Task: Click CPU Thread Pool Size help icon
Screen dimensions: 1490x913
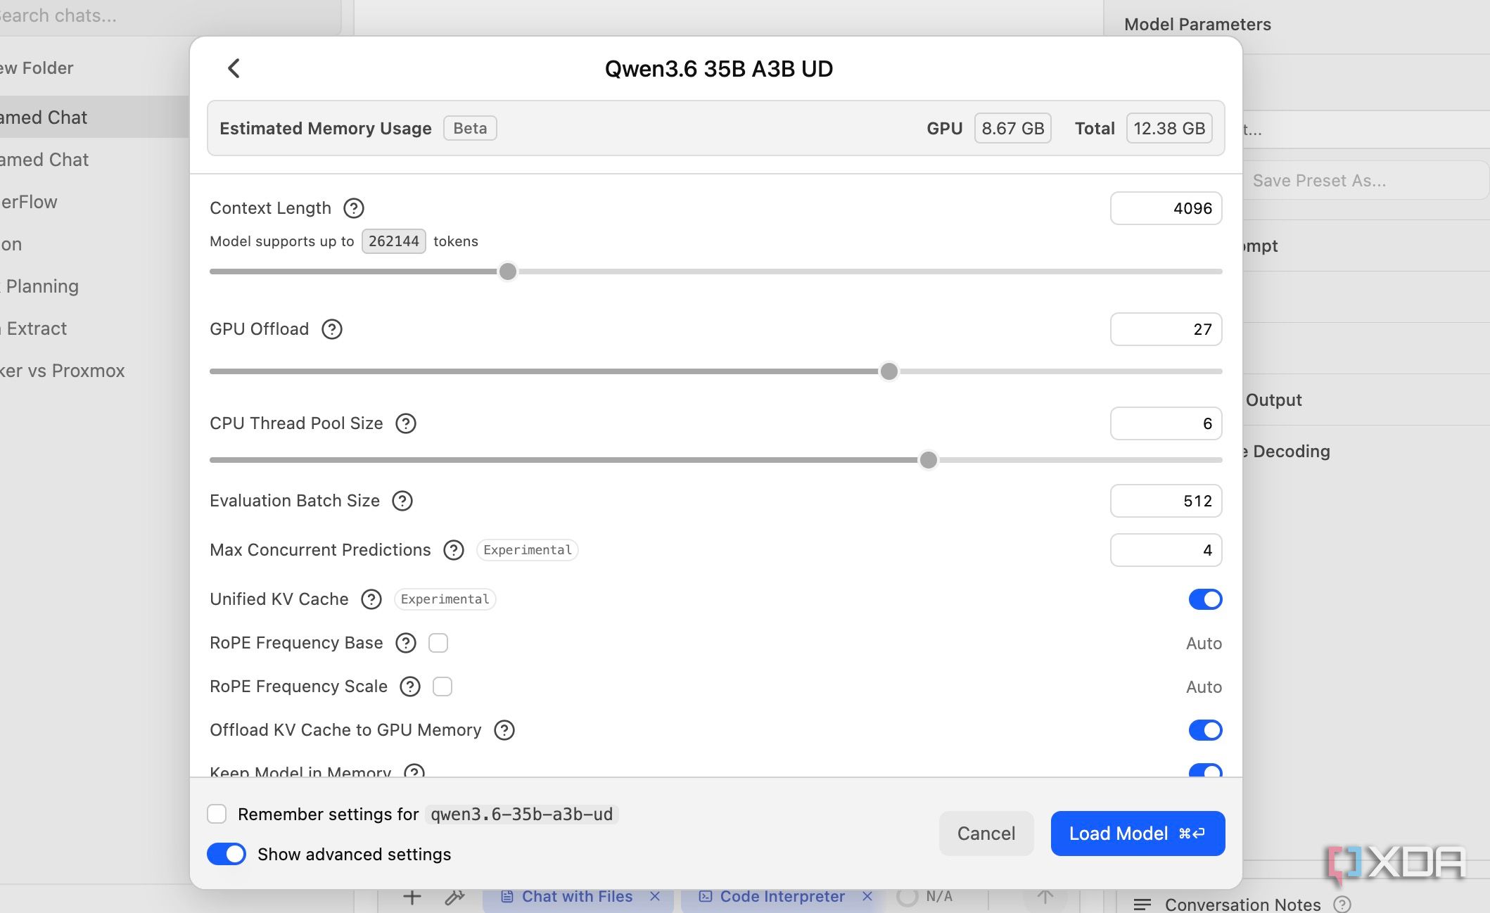Action: pyautogui.click(x=406, y=423)
